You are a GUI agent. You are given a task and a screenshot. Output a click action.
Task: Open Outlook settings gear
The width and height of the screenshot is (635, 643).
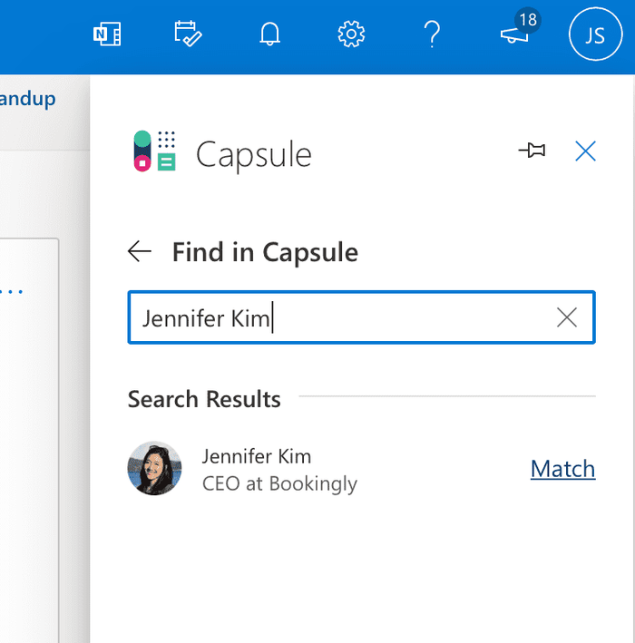351,34
